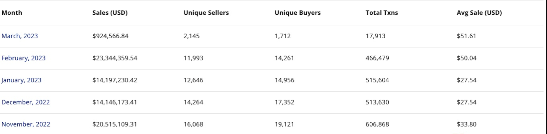This screenshot has height=134, width=547.
Task: Select the $20,515,109.31 sales cell
Action: click(x=115, y=124)
